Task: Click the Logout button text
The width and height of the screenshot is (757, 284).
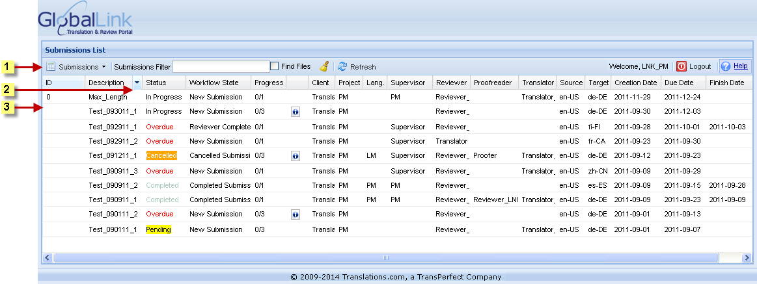Action: pyautogui.click(x=700, y=67)
